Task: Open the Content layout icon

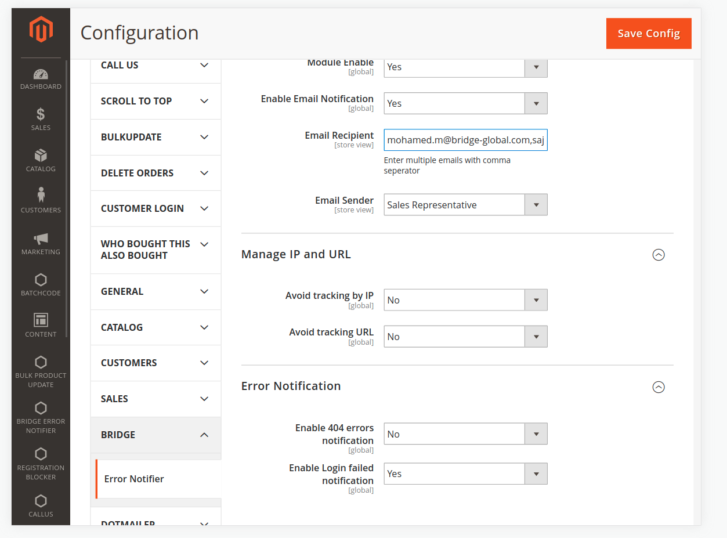Action: click(x=41, y=320)
